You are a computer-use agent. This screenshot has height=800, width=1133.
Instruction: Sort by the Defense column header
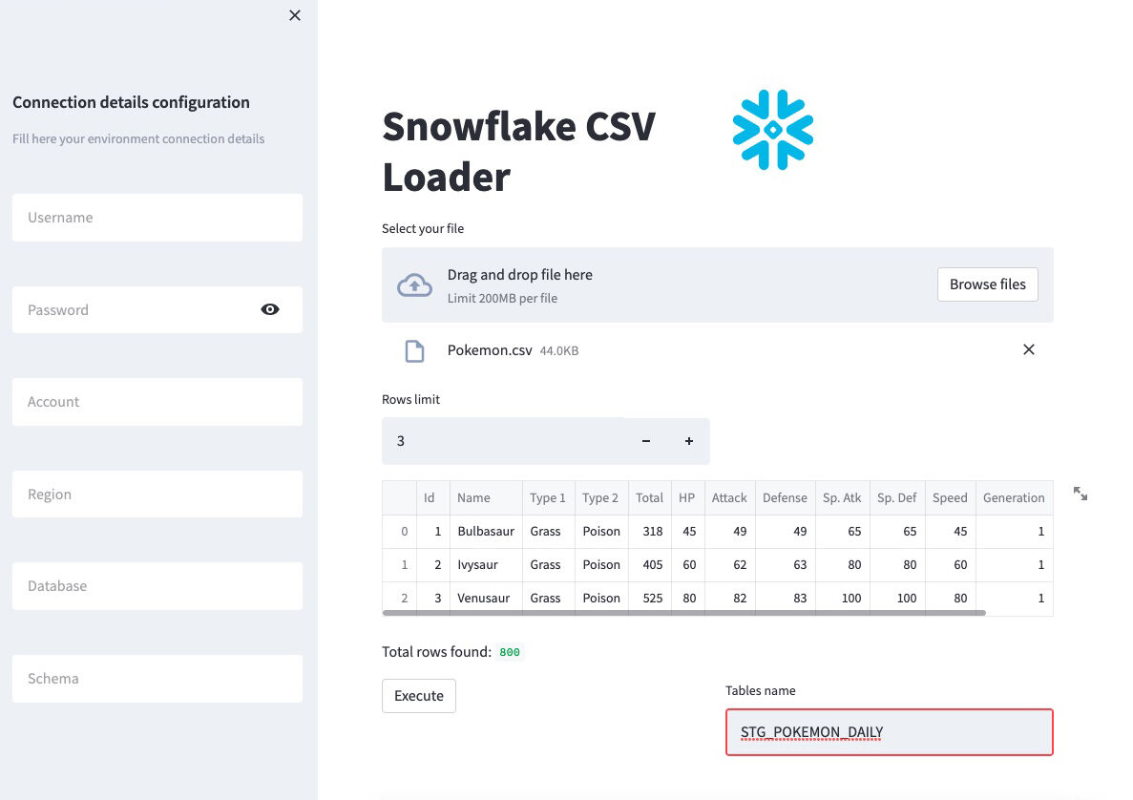[785, 498]
